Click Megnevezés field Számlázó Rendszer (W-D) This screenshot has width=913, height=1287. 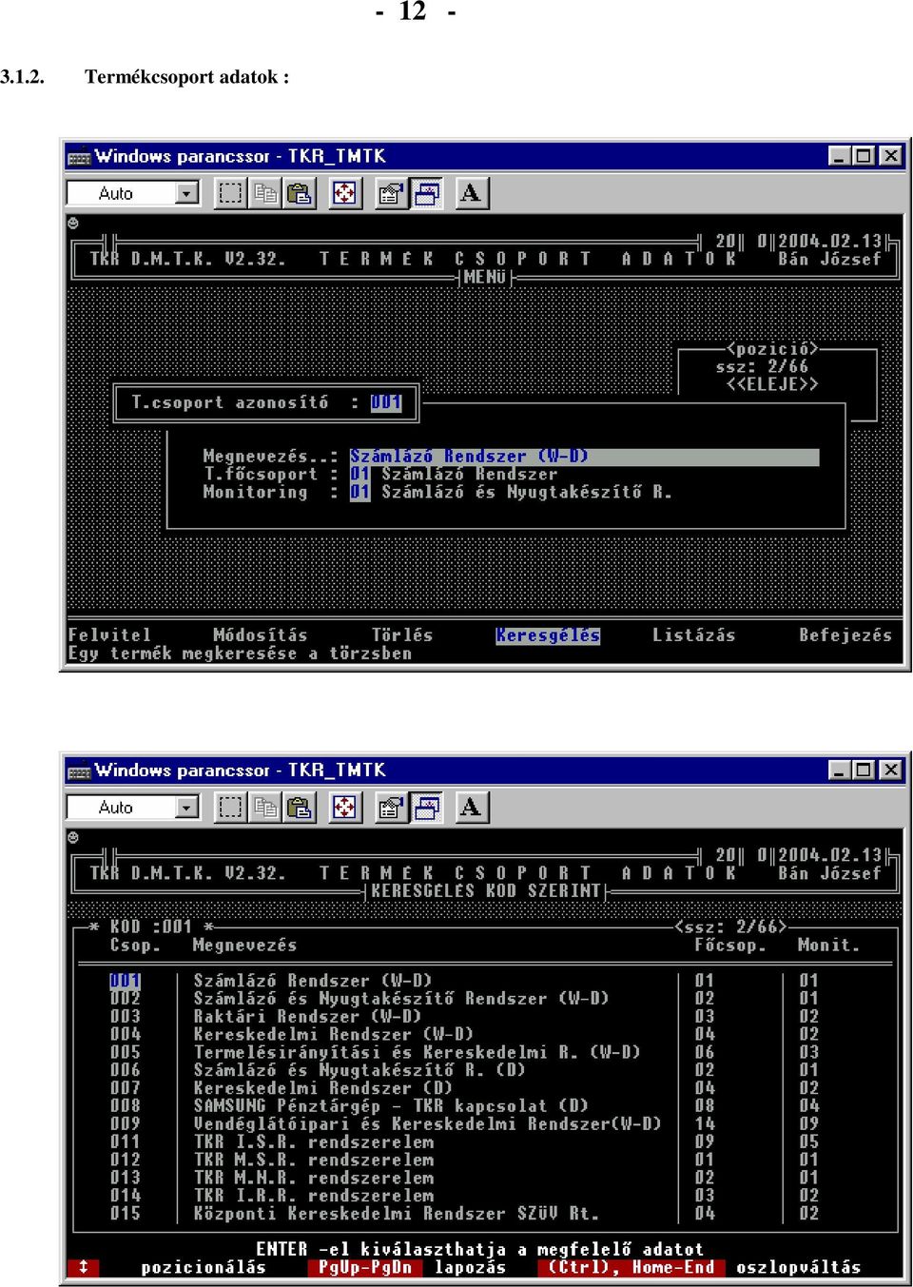(x=584, y=457)
